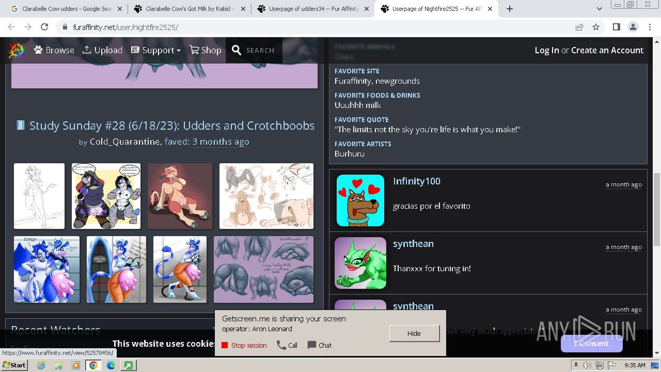Click the '3 months ago' faved date
The height and width of the screenshot is (372, 661).
(x=221, y=142)
